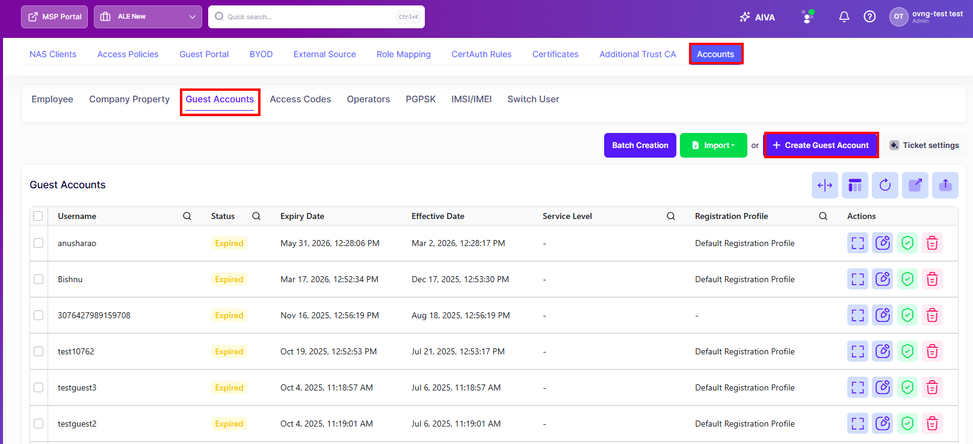Image resolution: width=973 pixels, height=444 pixels.
Task: View details for anusharao account
Action: (x=857, y=243)
